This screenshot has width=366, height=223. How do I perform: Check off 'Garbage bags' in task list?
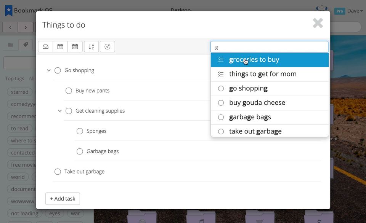80,151
